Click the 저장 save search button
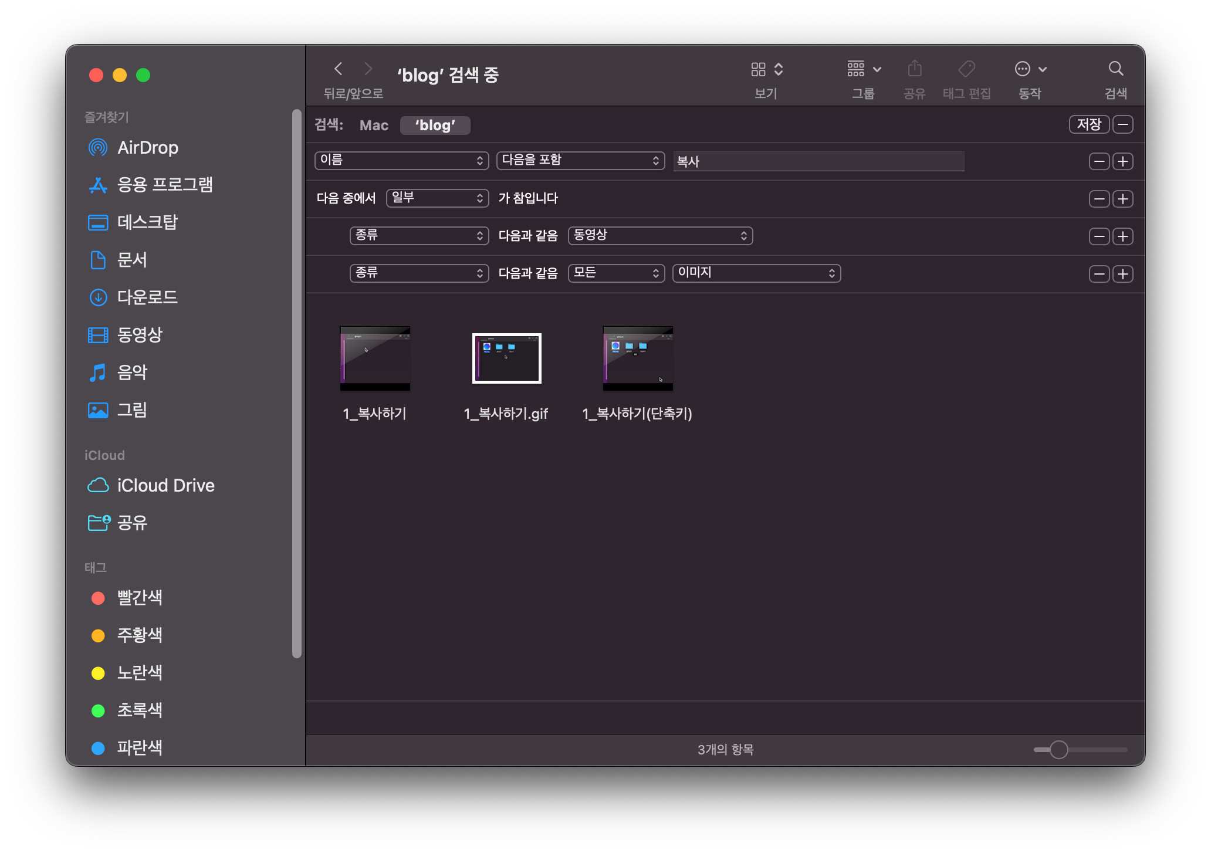The height and width of the screenshot is (853, 1211). [1088, 124]
